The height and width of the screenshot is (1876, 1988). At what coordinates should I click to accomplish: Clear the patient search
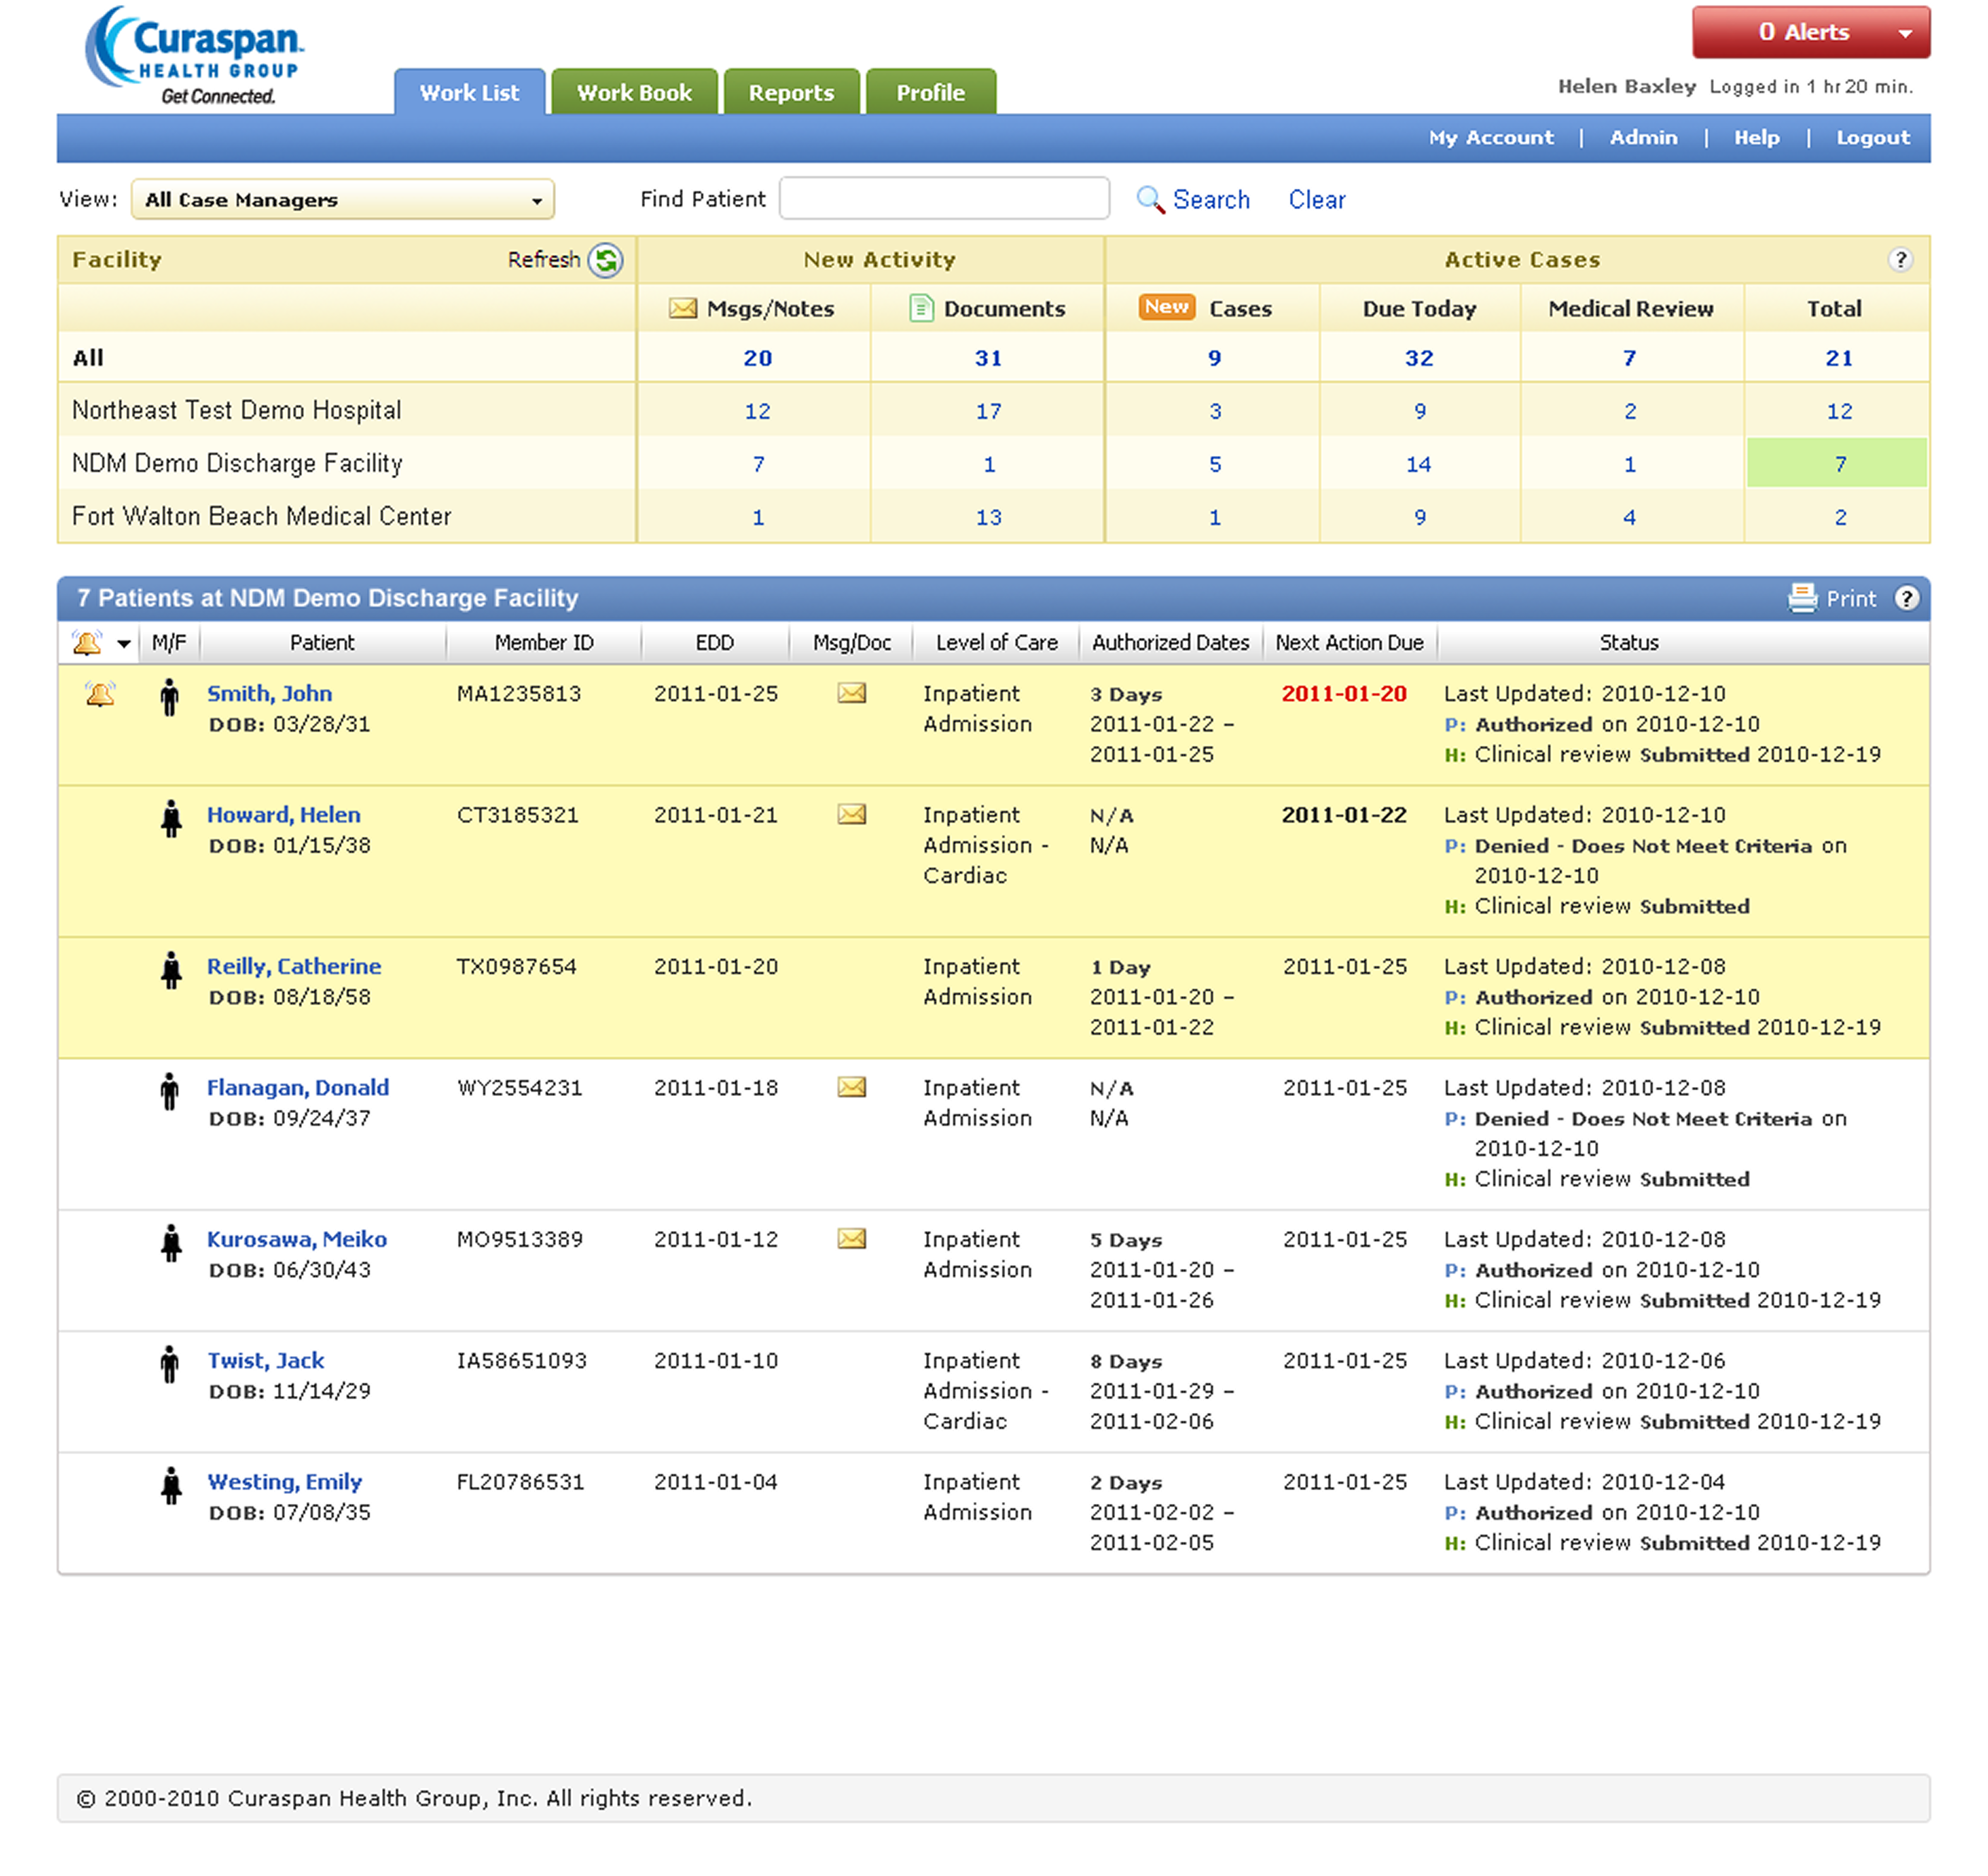click(x=1316, y=200)
